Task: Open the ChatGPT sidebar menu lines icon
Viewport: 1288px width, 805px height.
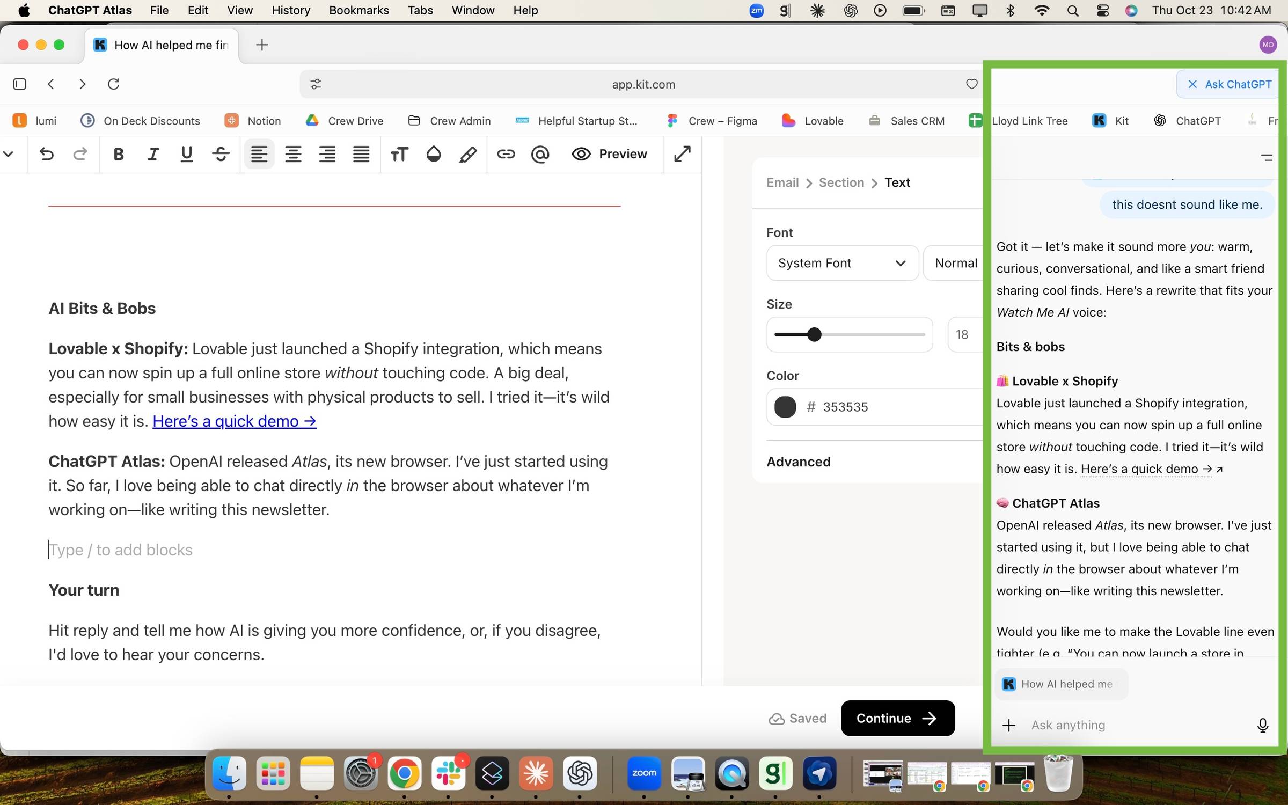Action: click(x=1267, y=157)
